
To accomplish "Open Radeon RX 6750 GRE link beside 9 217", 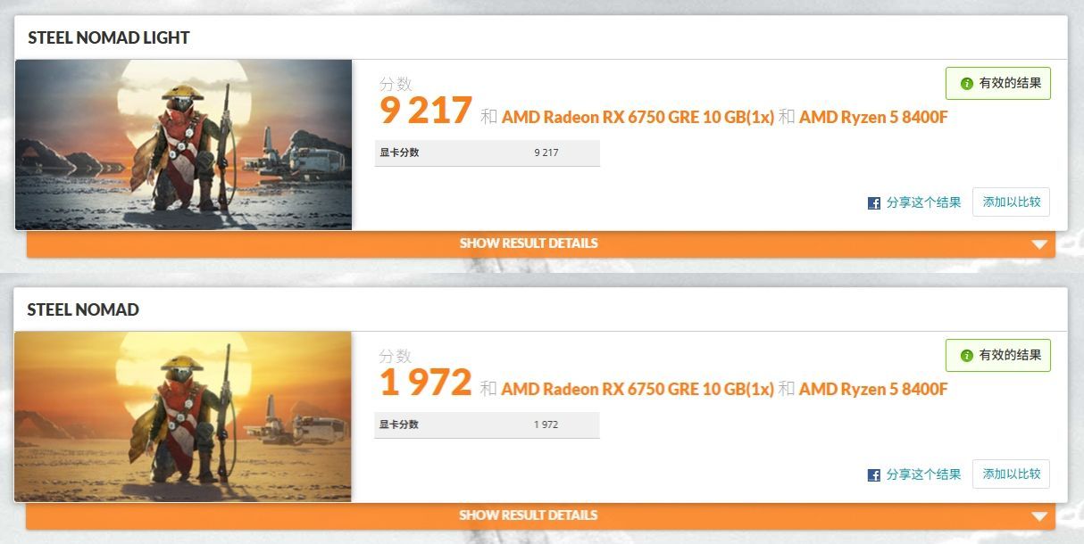I will point(638,117).
